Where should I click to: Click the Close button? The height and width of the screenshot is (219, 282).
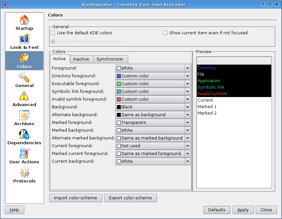pyautogui.click(x=266, y=210)
